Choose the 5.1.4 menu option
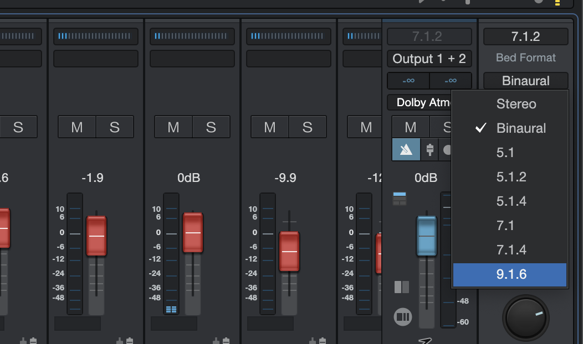Screen dimensions: 583x344 (510, 201)
